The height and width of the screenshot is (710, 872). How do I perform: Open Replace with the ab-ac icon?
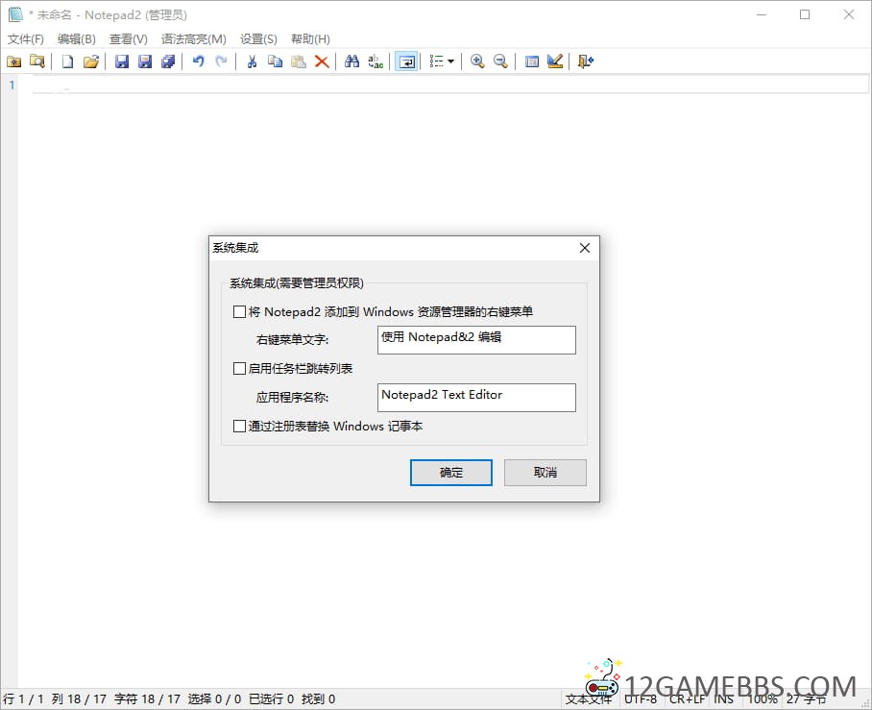pyautogui.click(x=375, y=61)
